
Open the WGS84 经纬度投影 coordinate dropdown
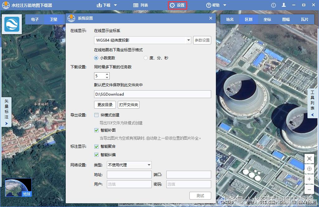188,40
